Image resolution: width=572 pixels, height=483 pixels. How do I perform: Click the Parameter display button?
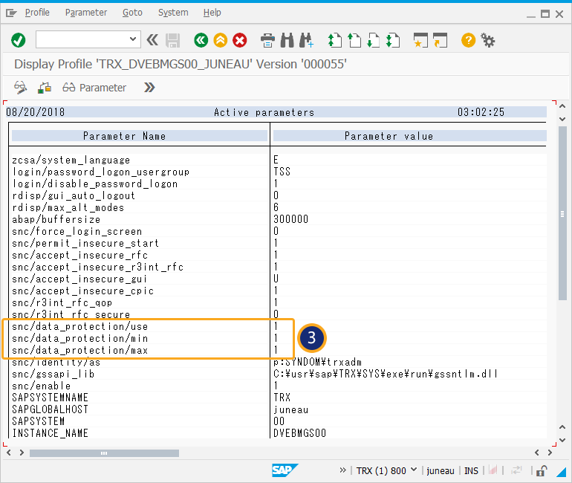94,88
